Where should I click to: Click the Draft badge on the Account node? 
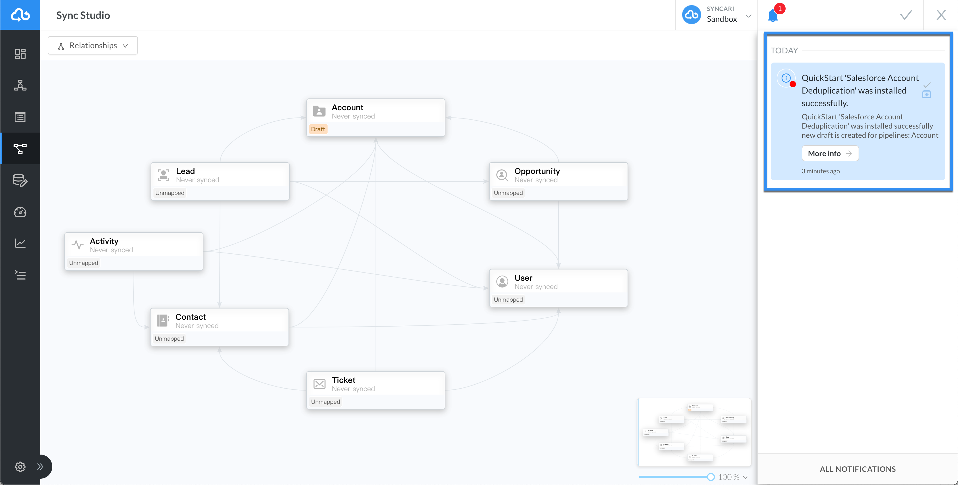pyautogui.click(x=318, y=129)
